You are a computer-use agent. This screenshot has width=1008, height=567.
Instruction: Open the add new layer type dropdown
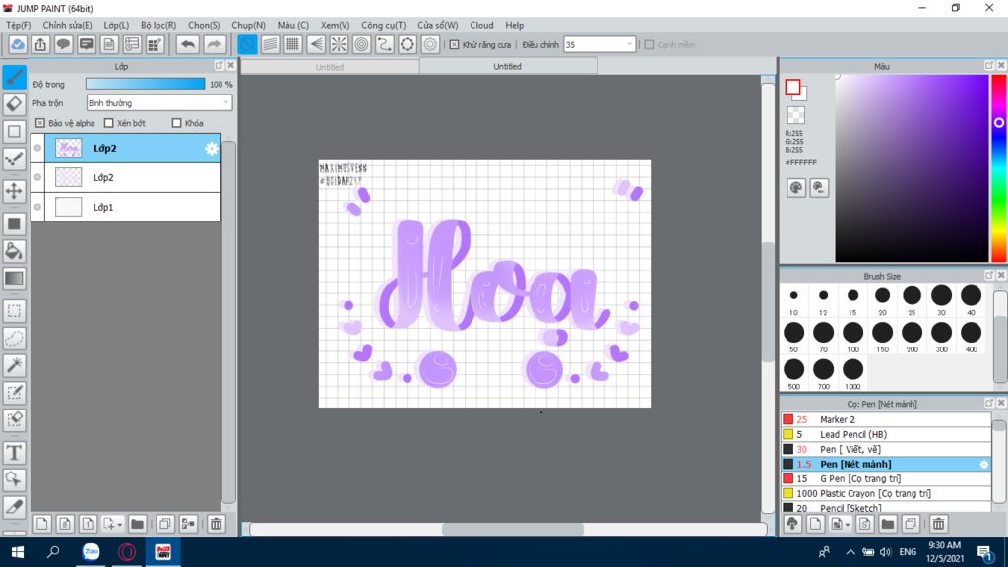(x=112, y=524)
